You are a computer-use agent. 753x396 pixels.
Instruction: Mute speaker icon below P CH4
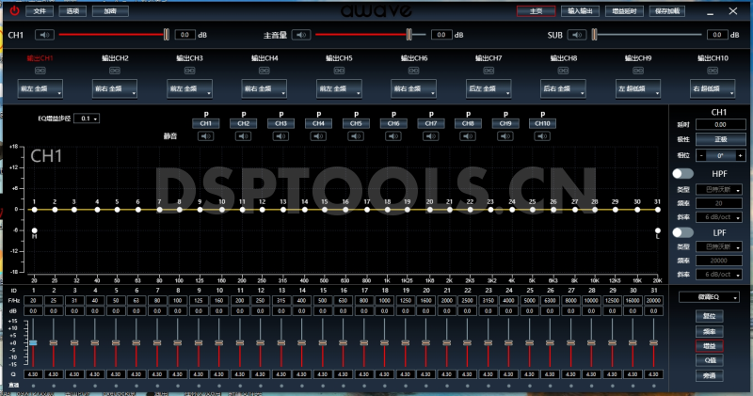pyautogui.click(x=318, y=136)
